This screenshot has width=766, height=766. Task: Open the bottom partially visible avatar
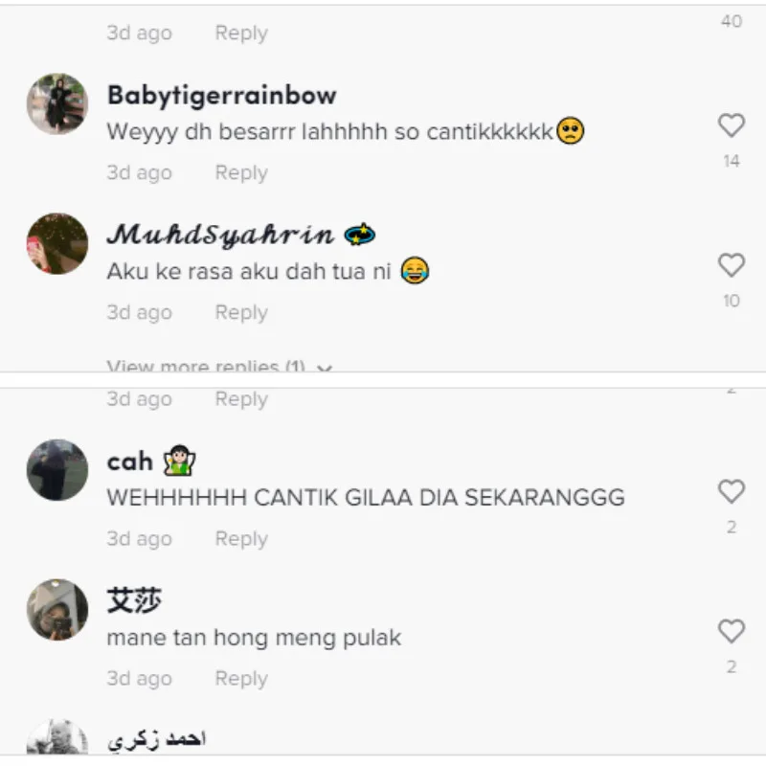pyautogui.click(x=57, y=736)
